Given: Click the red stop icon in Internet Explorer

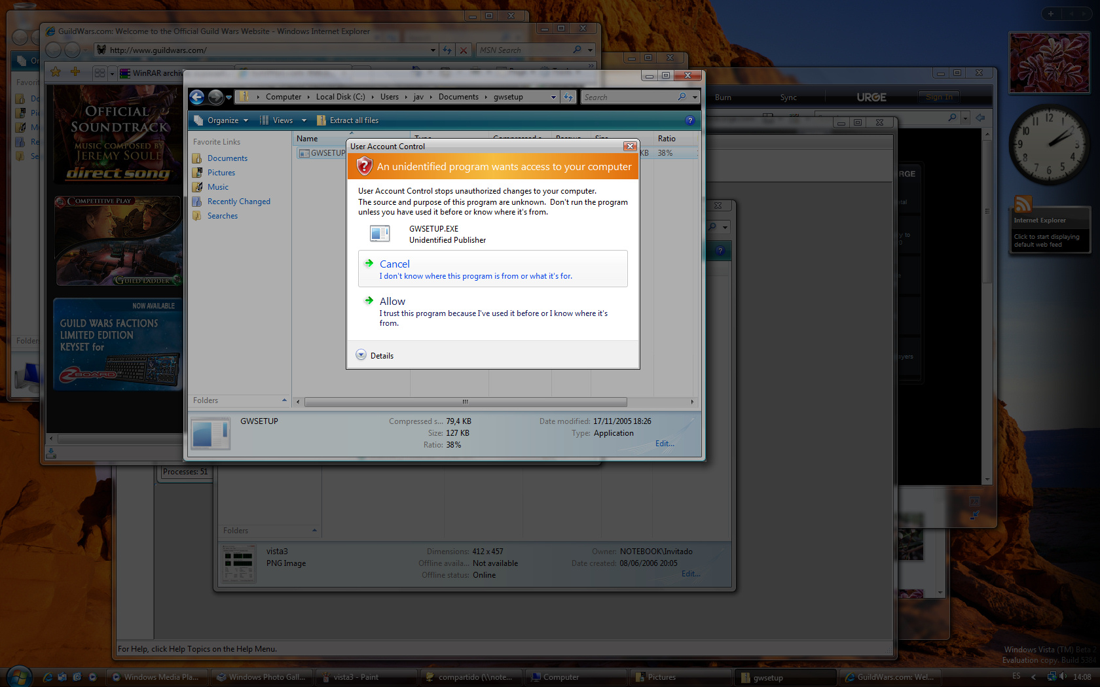Looking at the screenshot, I should [464, 50].
